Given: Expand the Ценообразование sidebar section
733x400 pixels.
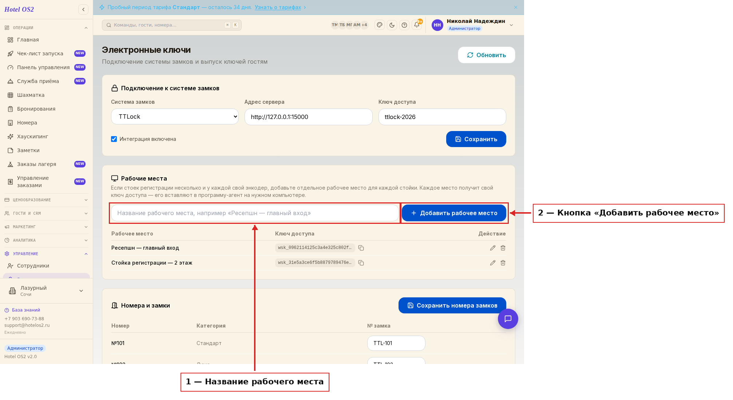Looking at the screenshot, I should 46,200.
